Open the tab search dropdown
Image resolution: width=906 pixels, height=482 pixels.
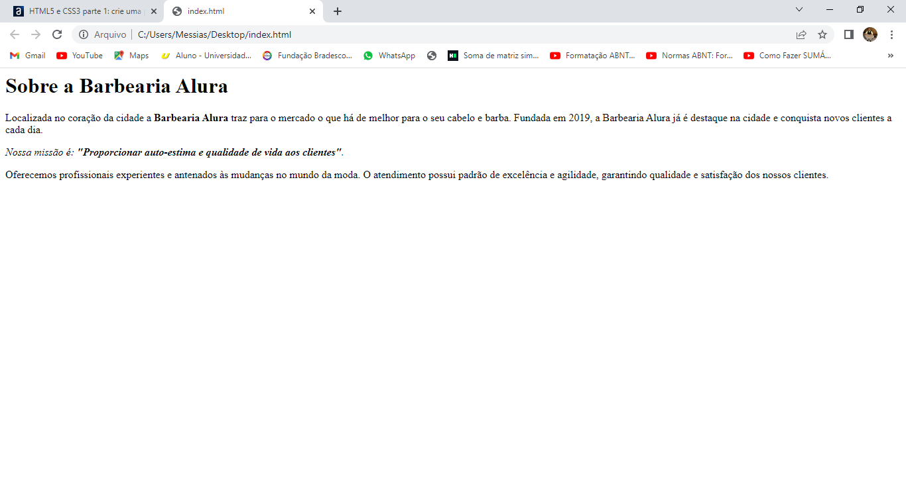(799, 9)
